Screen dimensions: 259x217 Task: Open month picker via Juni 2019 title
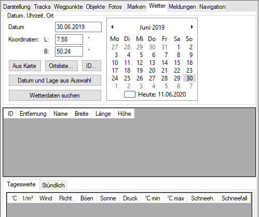(152, 28)
